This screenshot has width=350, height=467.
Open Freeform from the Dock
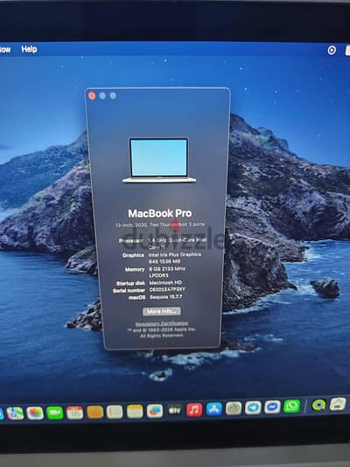click(x=155, y=411)
